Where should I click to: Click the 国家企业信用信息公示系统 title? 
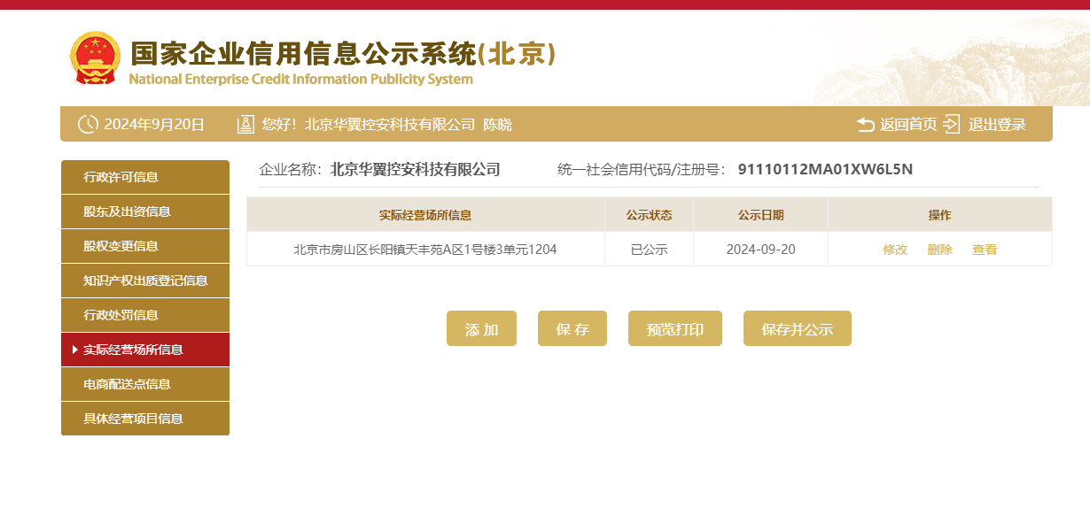pyautogui.click(x=343, y=54)
